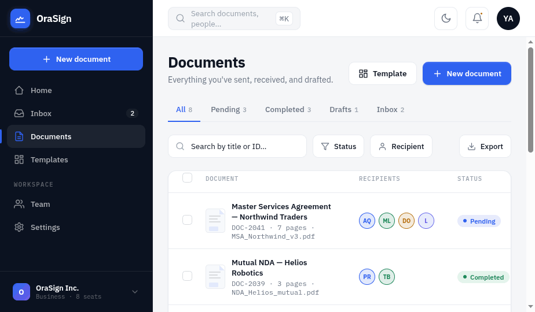The image size is (535, 312).
Task: Click the Completed status badge
Action: [x=483, y=277]
